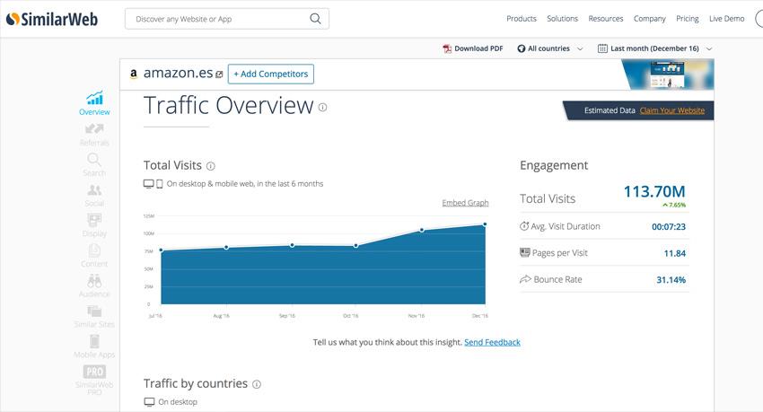Click the Download PDF icon

coord(447,48)
